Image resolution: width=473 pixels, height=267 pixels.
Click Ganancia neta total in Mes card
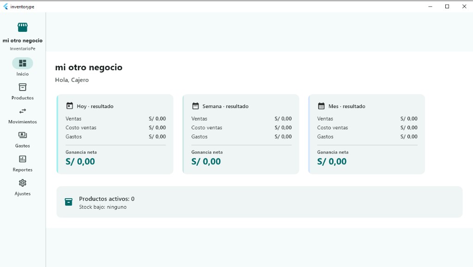[332, 161]
